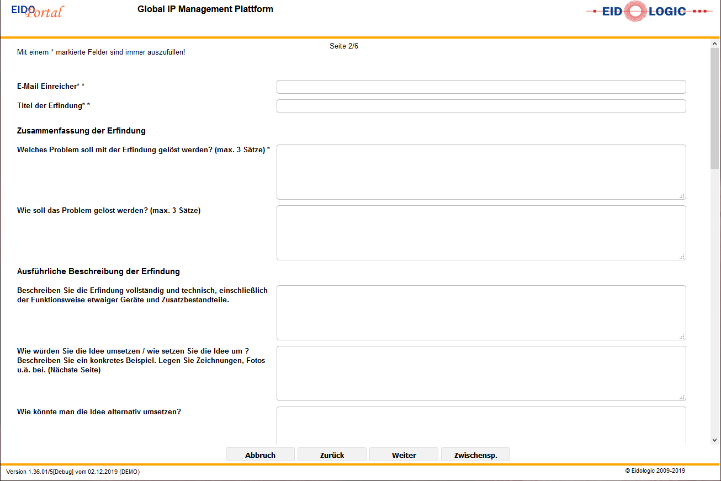Viewport: 721px width, 481px height.
Task: Click the resize grip of the 'Welches Problem' textarea
Action: [x=682, y=196]
